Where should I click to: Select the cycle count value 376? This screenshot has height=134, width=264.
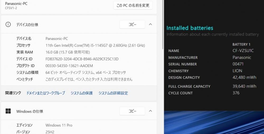236,93
